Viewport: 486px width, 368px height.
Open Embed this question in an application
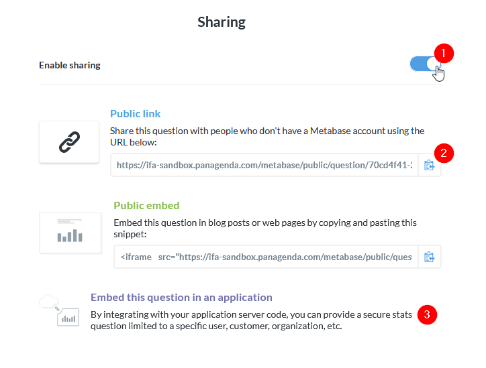click(181, 298)
